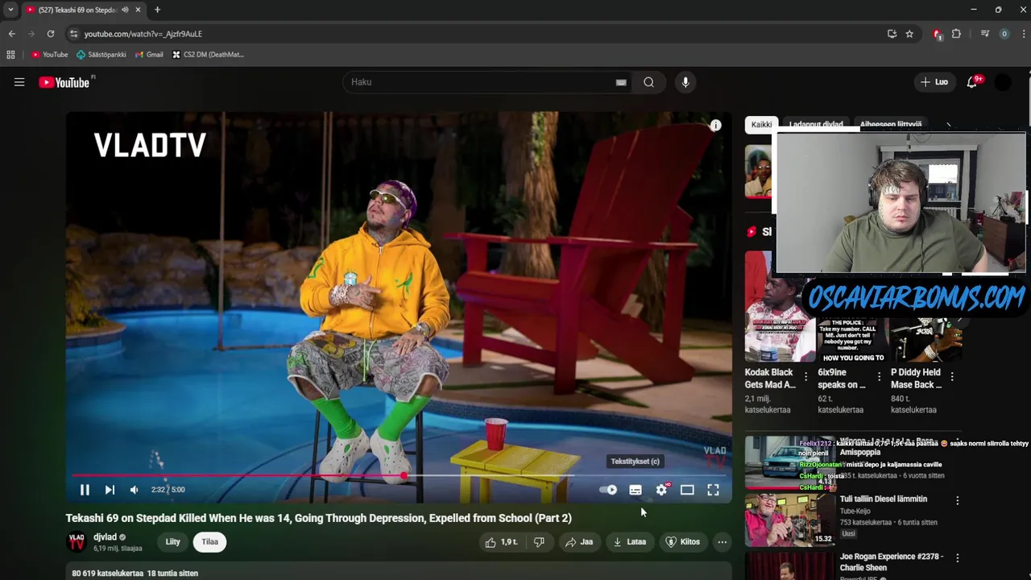Close the Tekashi 69 tab
1031x580 pixels.
pos(138,10)
